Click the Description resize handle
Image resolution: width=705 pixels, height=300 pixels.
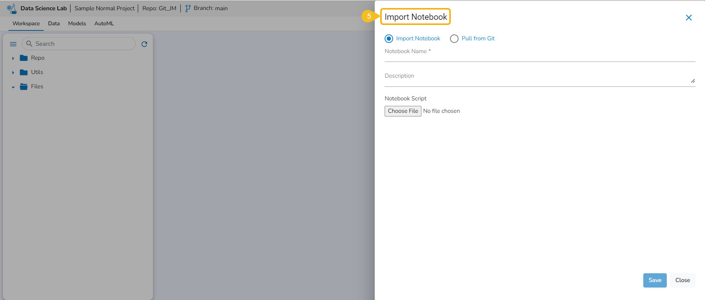point(693,81)
